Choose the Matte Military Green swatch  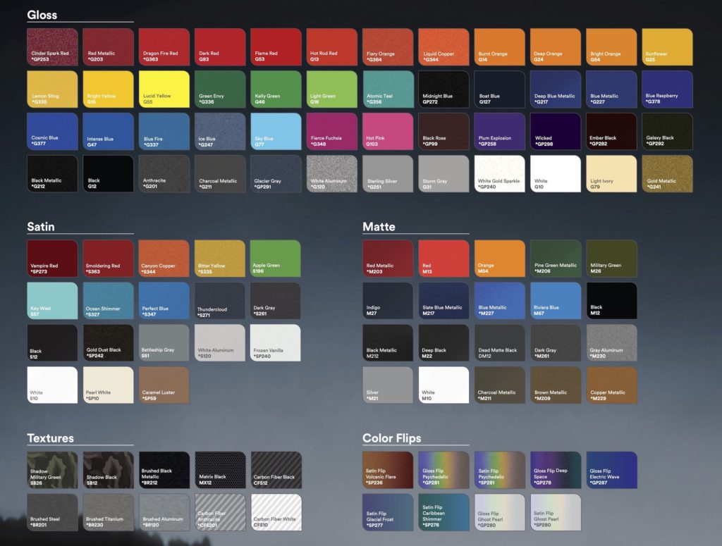611,259
